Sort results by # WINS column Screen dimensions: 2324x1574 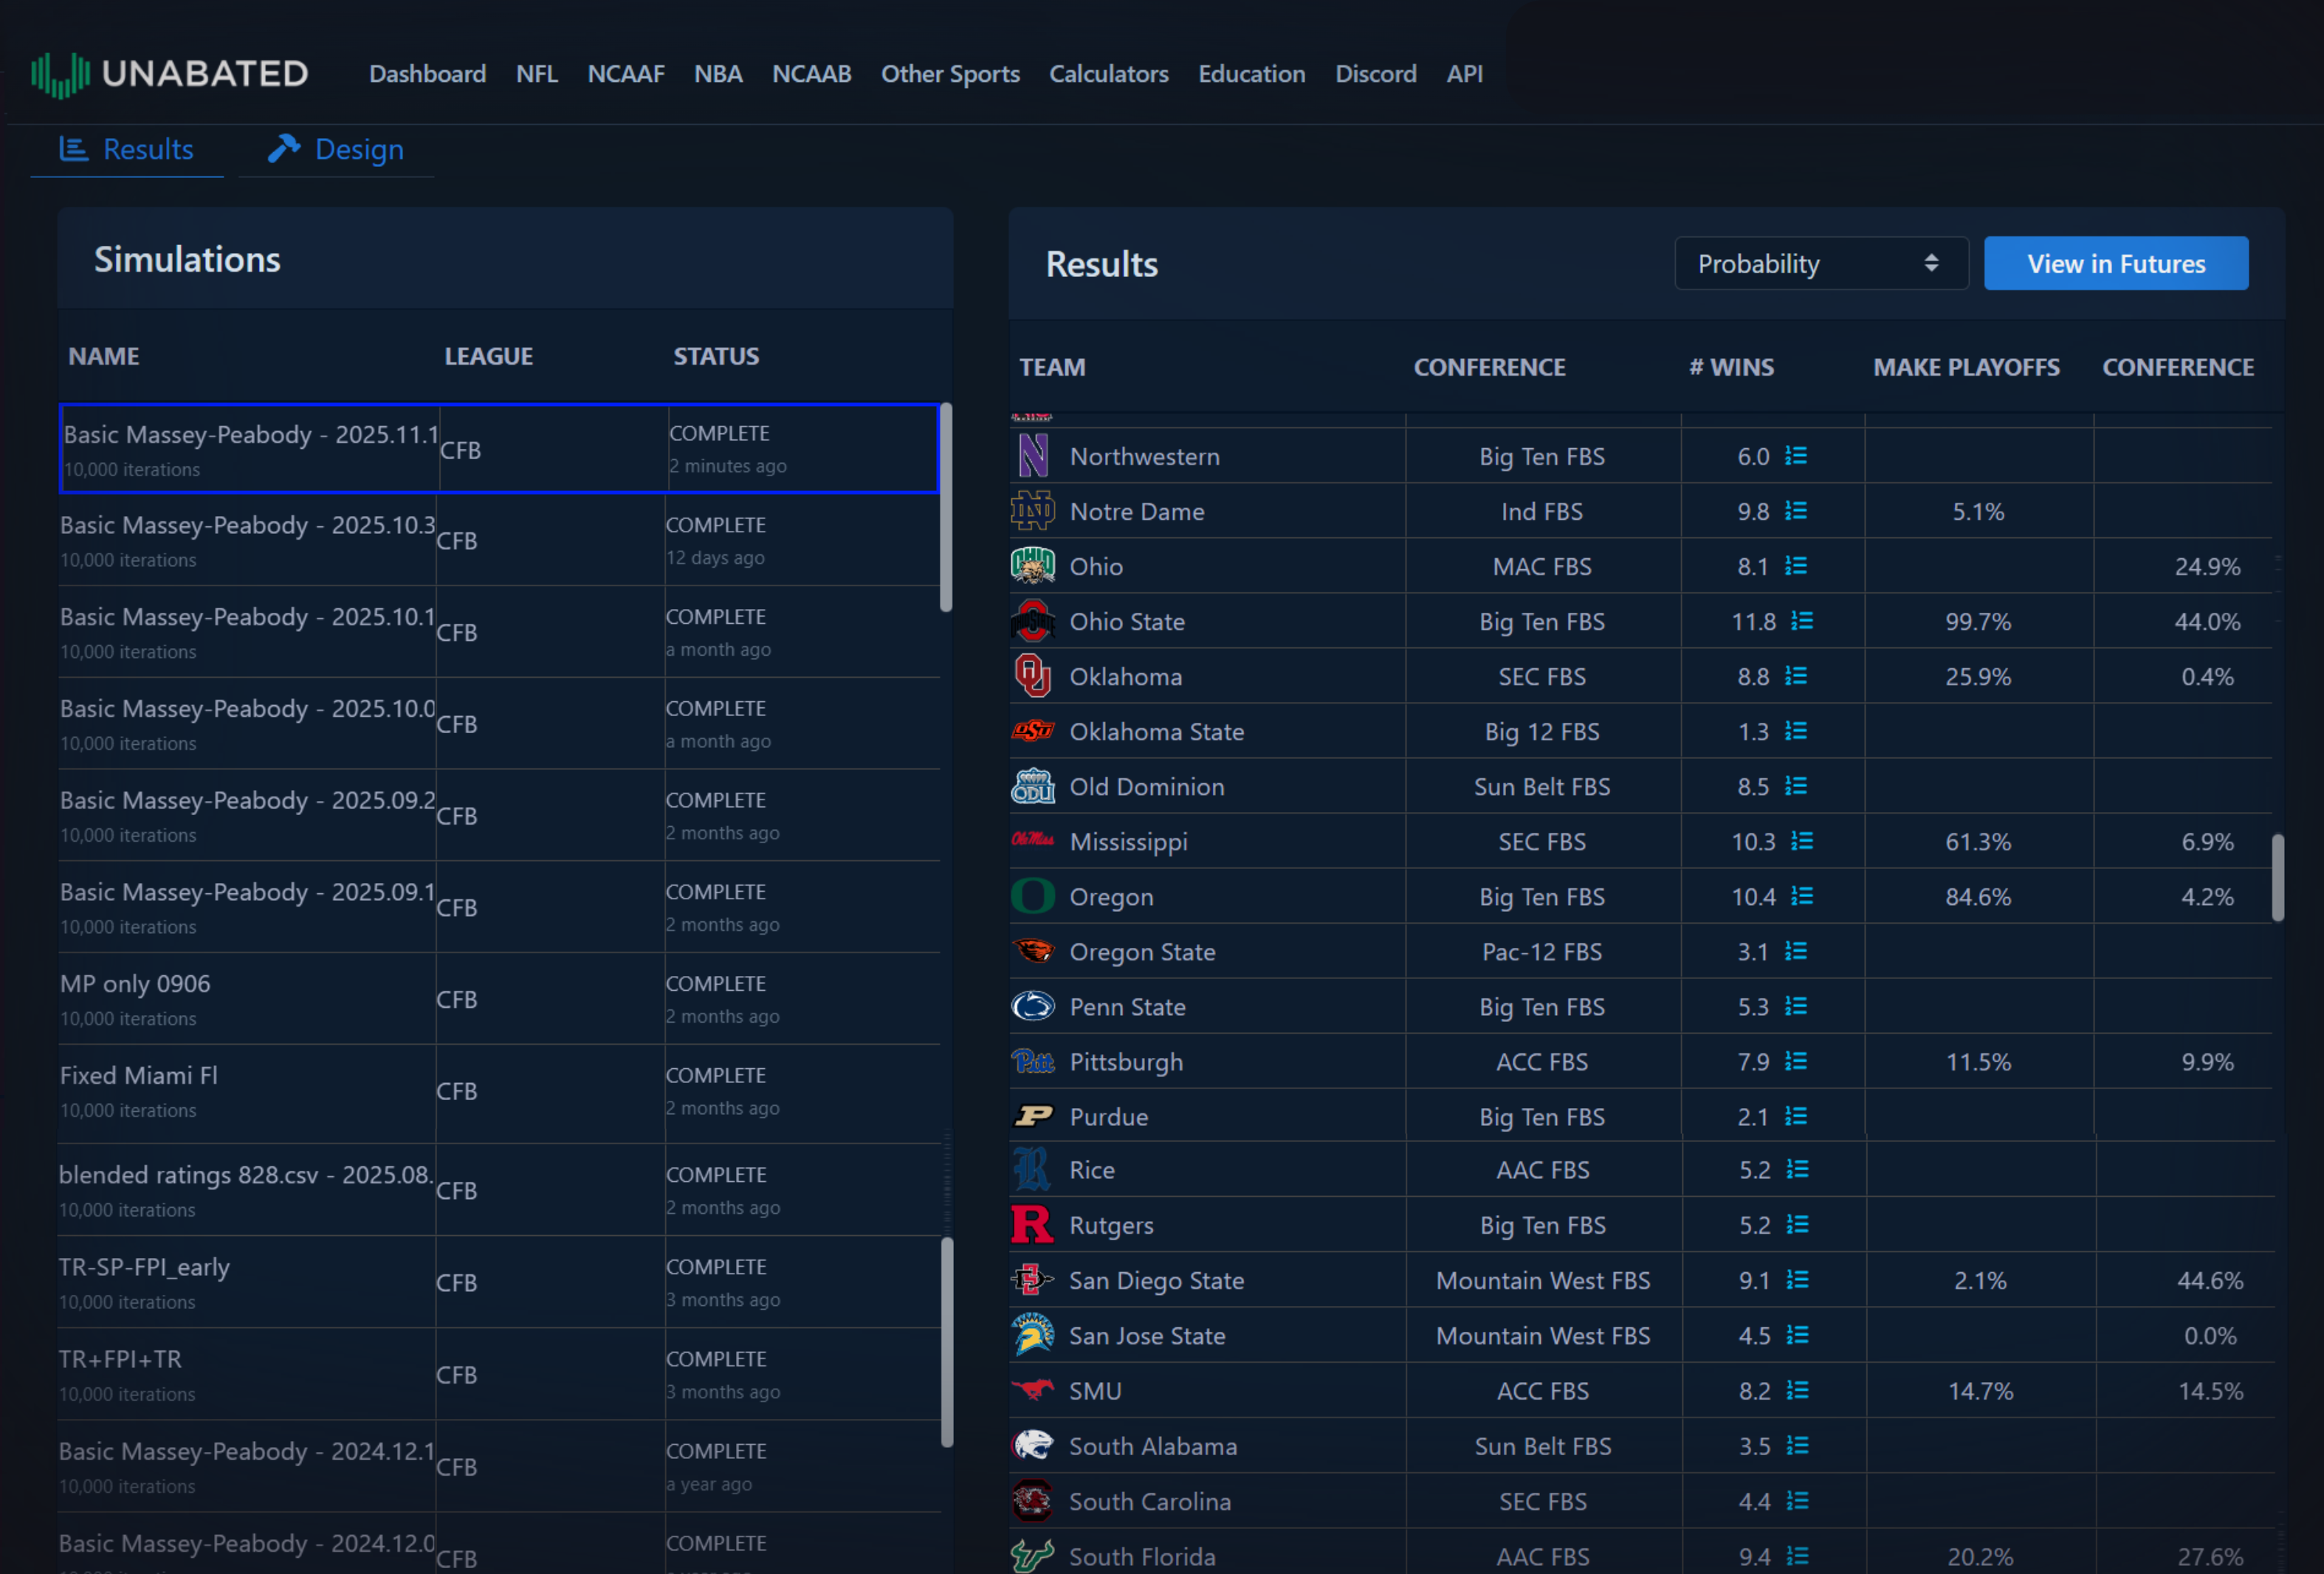(1731, 367)
